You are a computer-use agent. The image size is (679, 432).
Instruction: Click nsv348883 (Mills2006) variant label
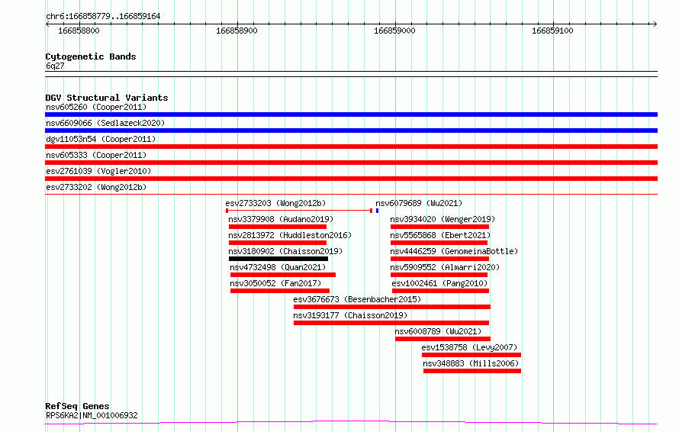click(471, 363)
